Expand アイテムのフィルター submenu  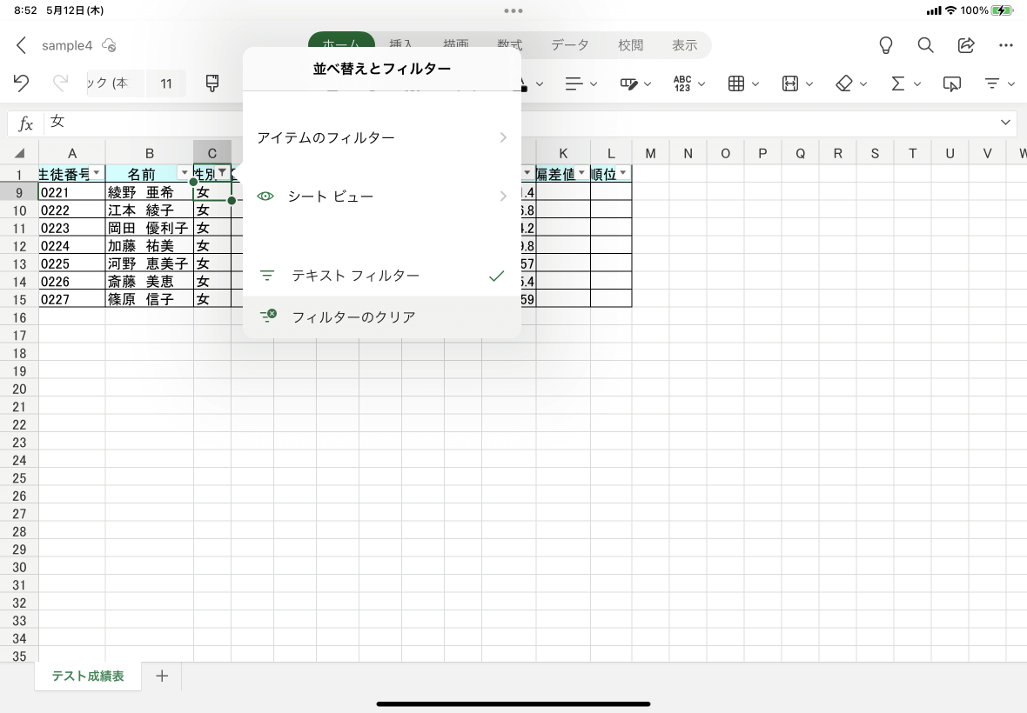381,137
